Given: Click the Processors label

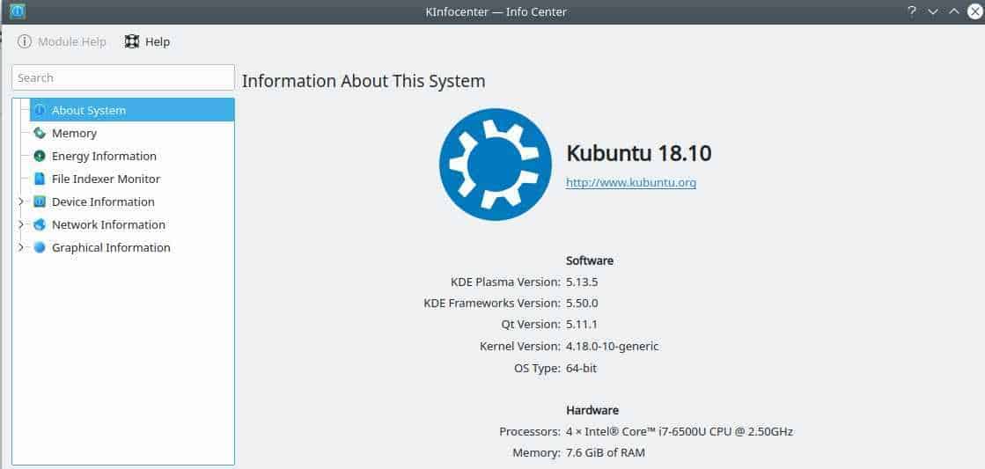Looking at the screenshot, I should click(530, 432).
